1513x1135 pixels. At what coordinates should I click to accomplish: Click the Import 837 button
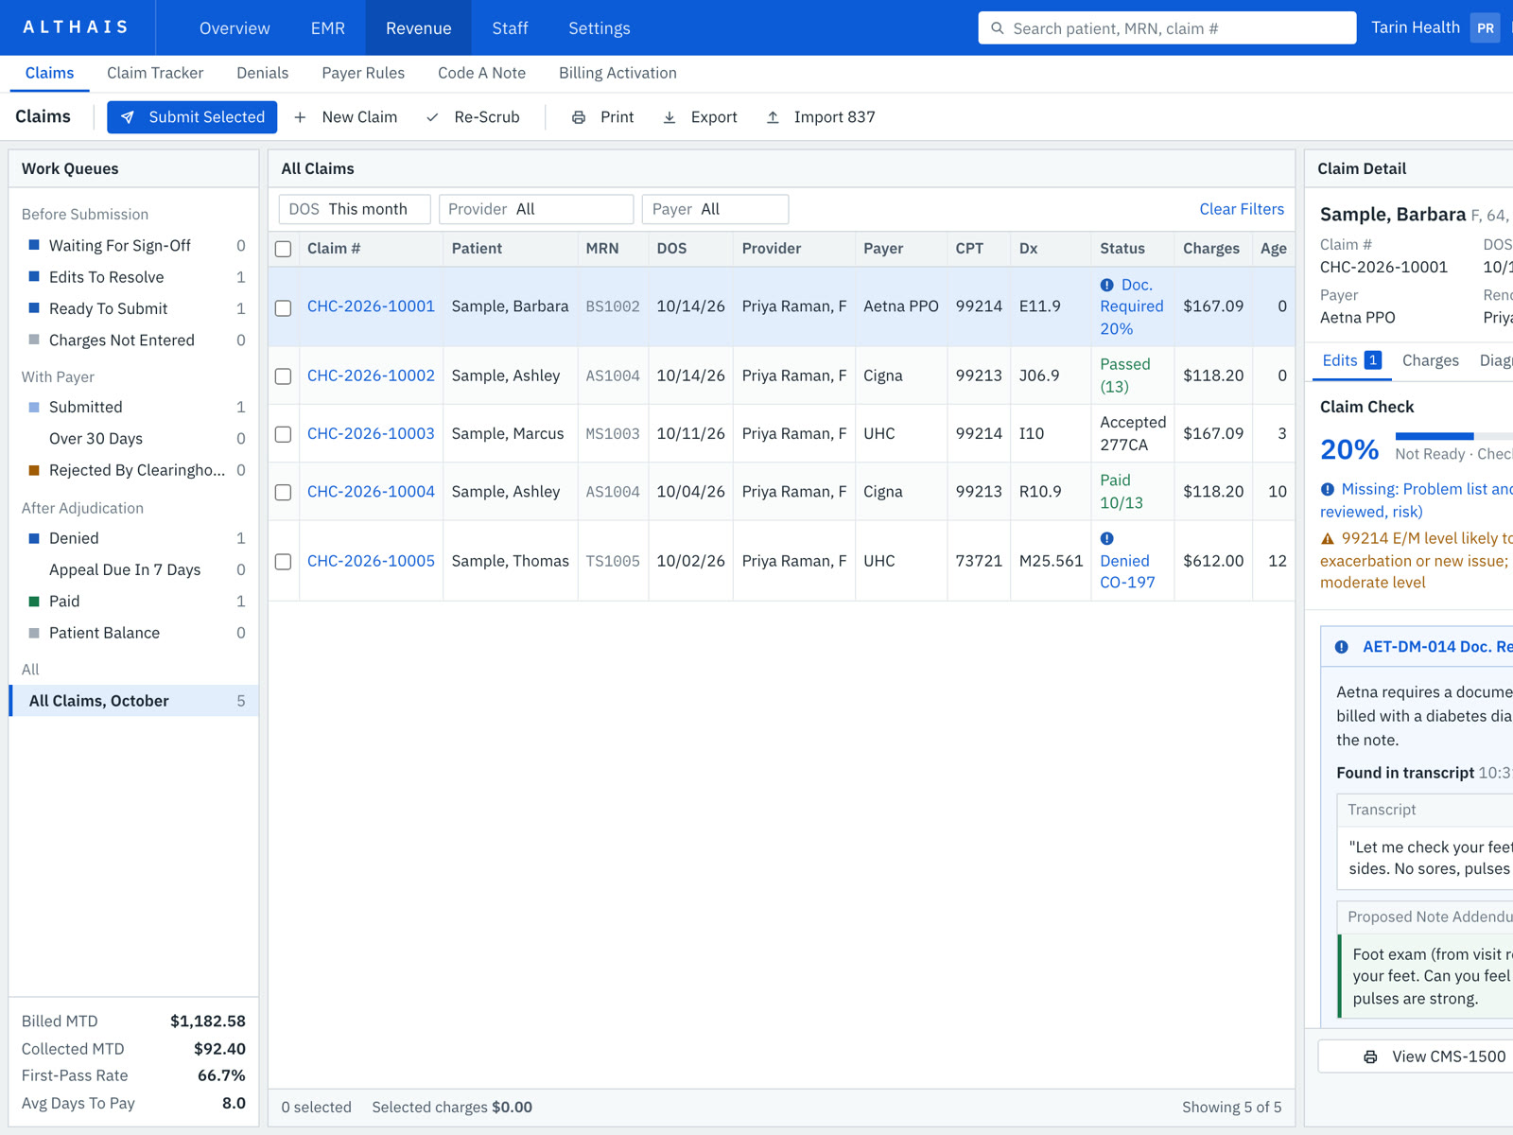821,117
